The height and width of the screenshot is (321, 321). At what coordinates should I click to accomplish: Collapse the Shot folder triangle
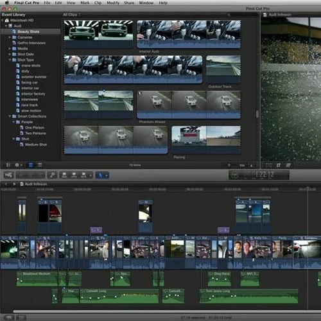coord(13,139)
